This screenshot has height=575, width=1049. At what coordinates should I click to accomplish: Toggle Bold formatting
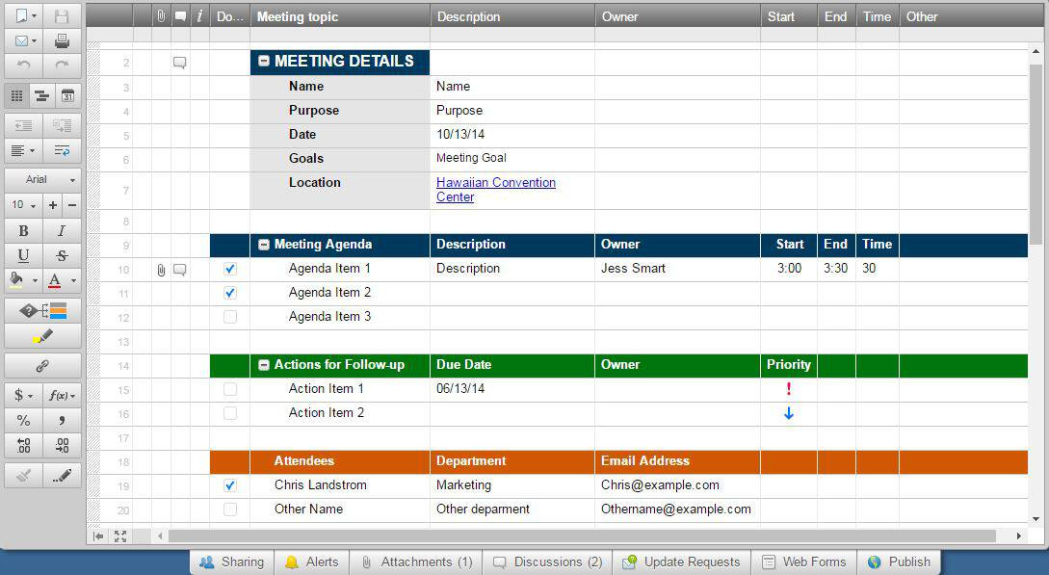(x=23, y=230)
